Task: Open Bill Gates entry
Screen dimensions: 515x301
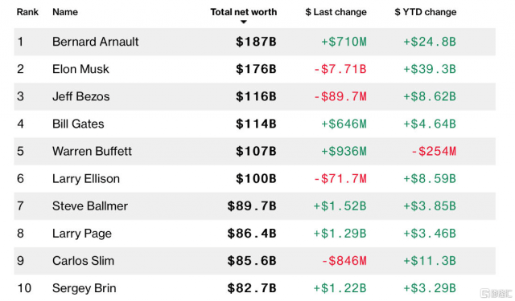Action: pos(78,124)
